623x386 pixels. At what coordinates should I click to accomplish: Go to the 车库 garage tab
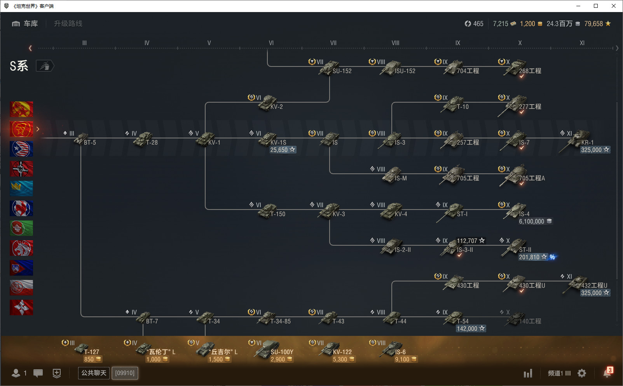(25, 24)
